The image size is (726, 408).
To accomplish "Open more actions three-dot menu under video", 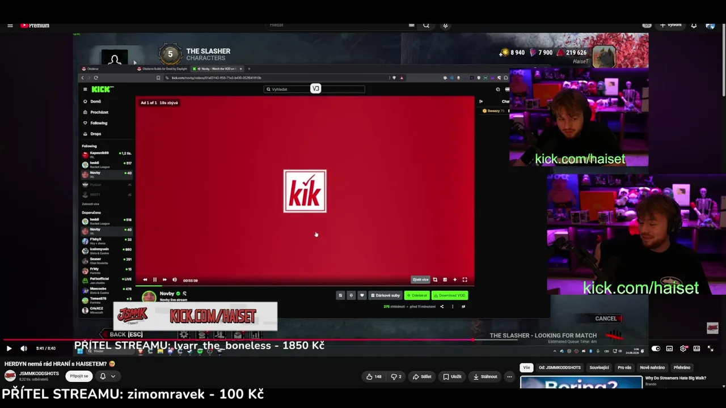I will 509,376.
